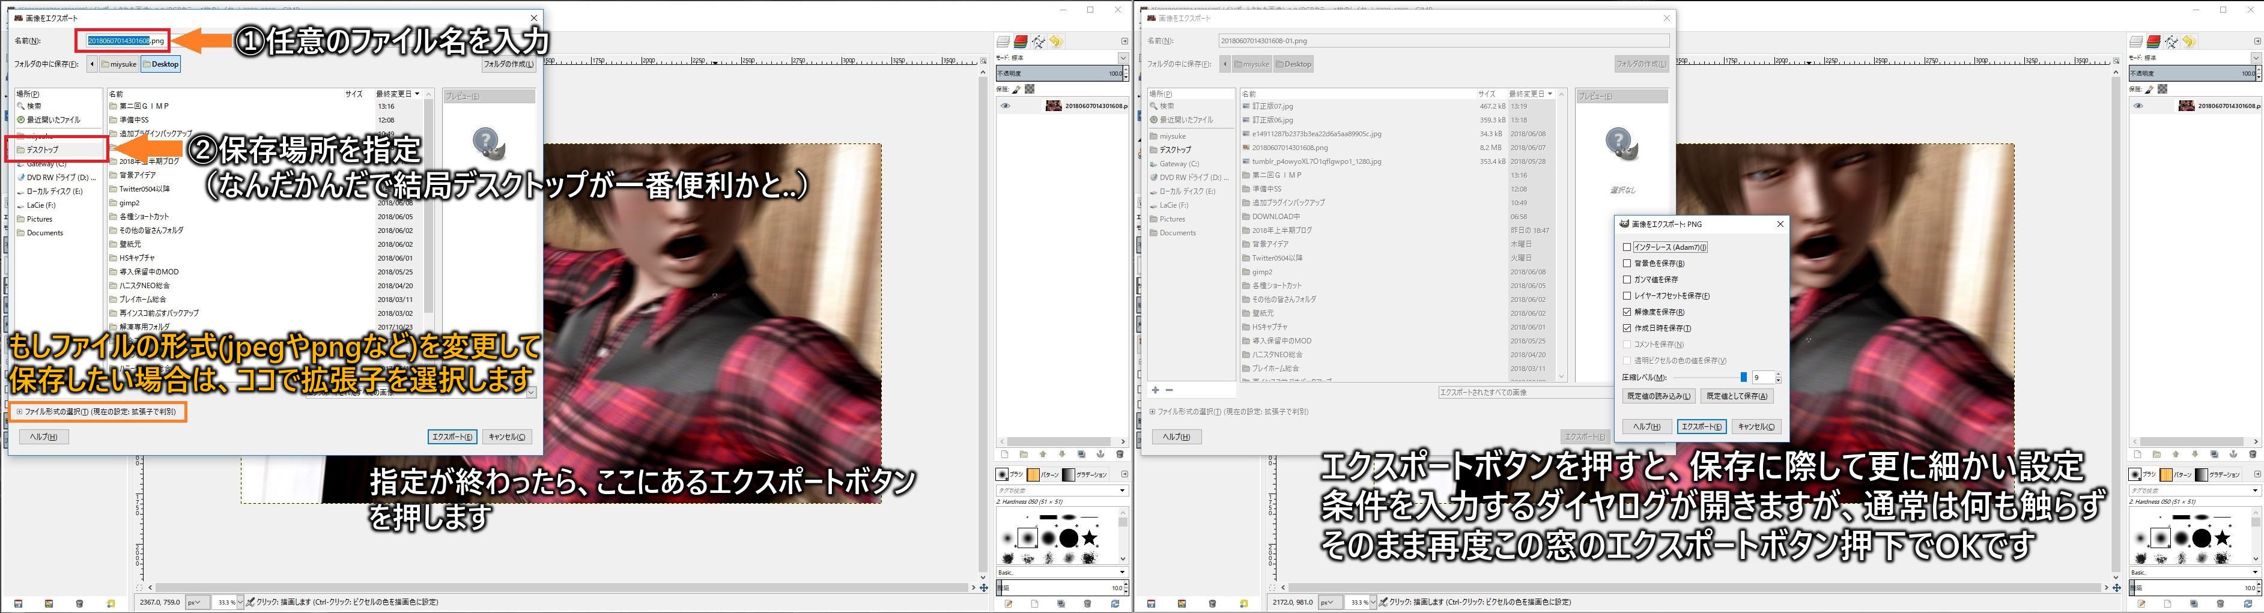Toggle lock alpha channel in left GIMP window
2264x613 pixels.
(1029, 89)
